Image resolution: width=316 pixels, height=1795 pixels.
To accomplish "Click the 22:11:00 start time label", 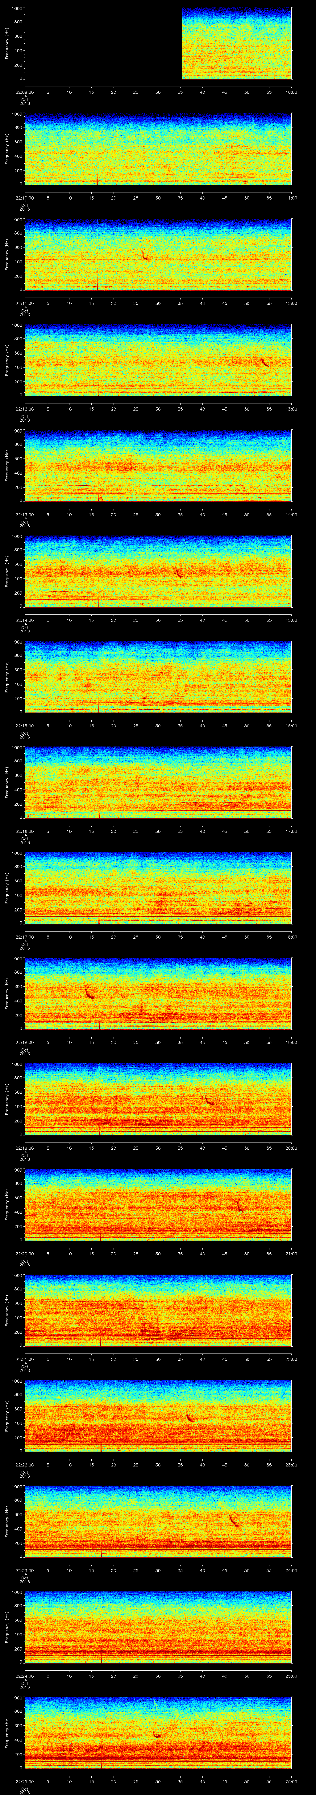I will (25, 303).
